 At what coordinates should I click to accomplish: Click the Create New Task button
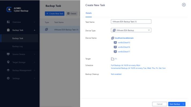54,14
